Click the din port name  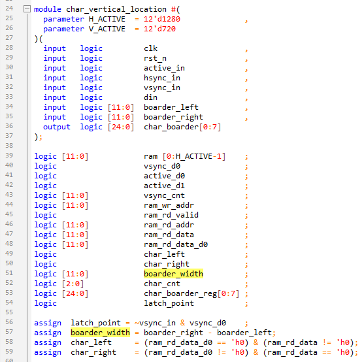point(151,97)
